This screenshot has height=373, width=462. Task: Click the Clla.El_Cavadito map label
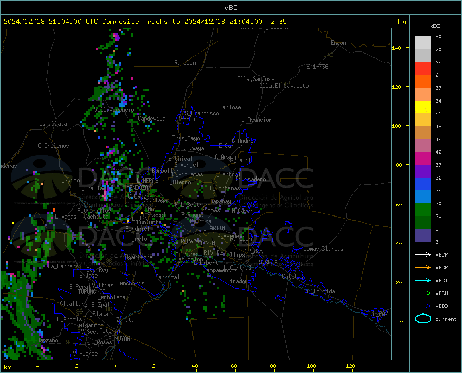coord(284,86)
